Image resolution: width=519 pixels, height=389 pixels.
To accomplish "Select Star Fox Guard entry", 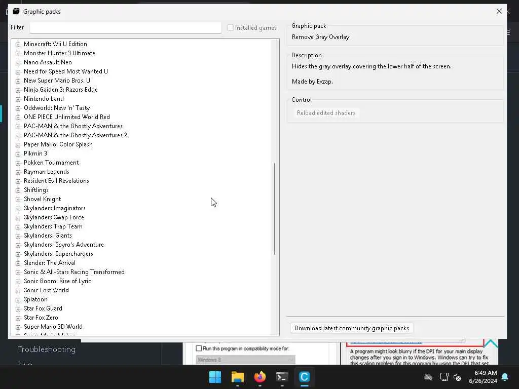I will pos(43,308).
